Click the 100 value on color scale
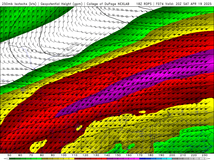 [64, 155]
